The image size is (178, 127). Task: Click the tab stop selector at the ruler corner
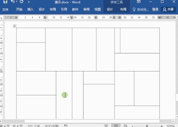tap(1, 18)
